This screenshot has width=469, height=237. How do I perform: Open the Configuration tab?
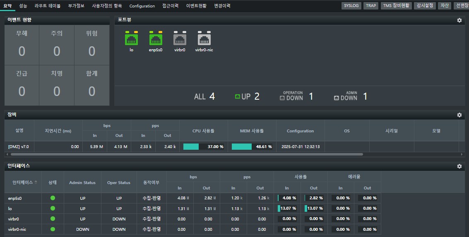(x=142, y=6)
